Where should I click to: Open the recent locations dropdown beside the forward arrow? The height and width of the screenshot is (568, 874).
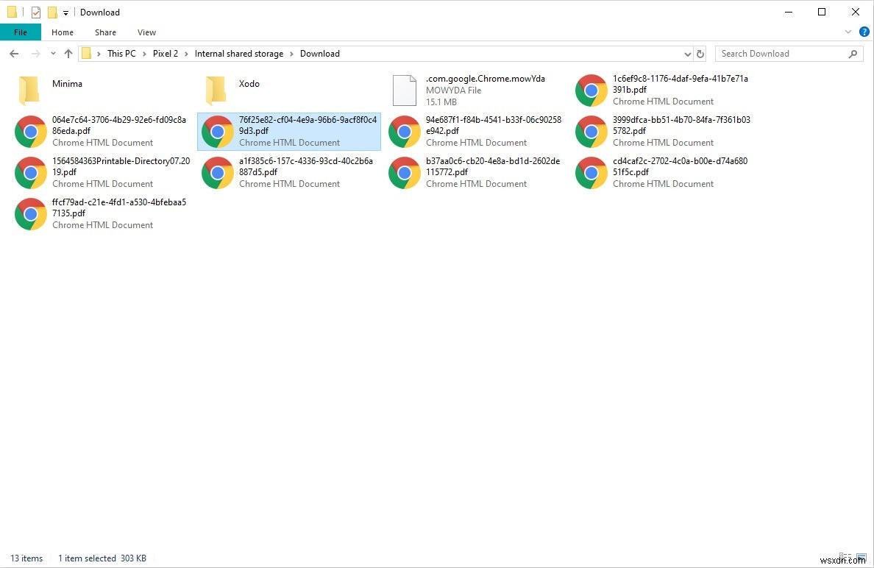coord(51,53)
